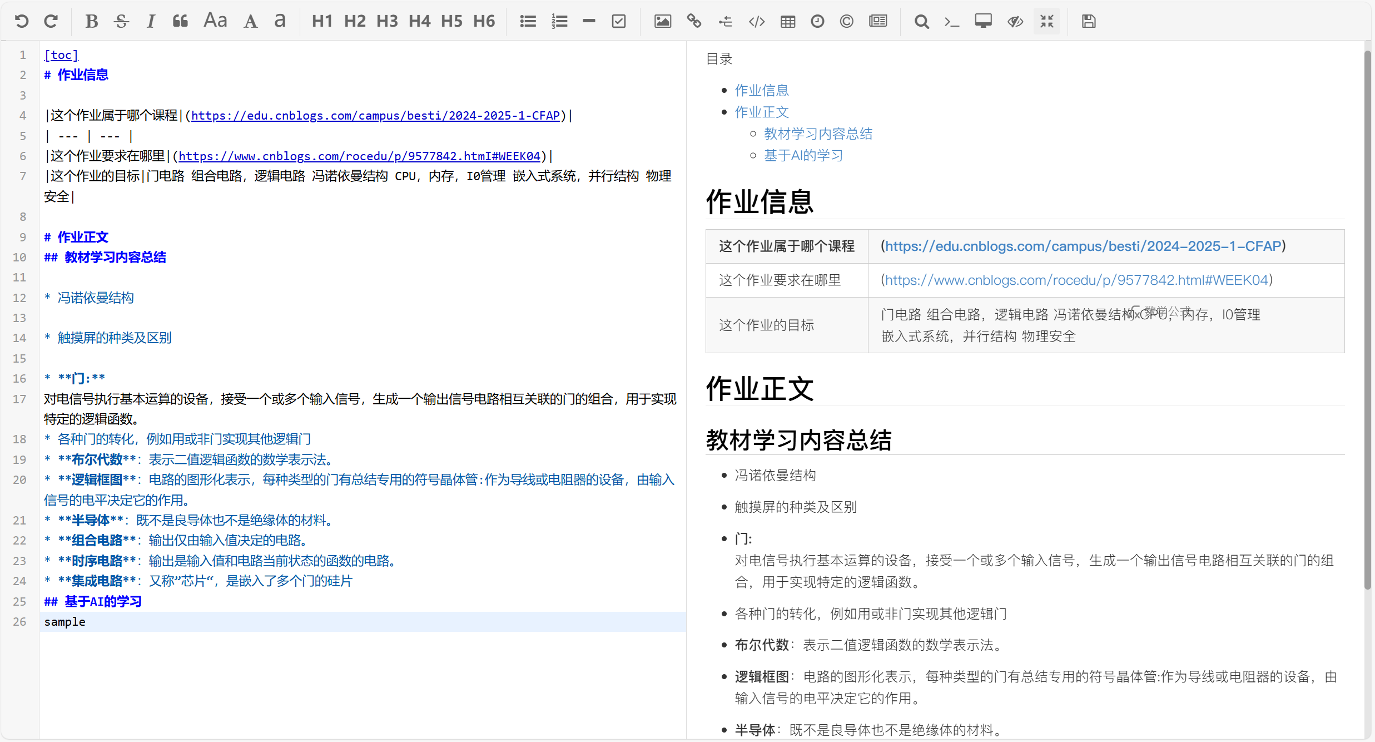The width and height of the screenshot is (1375, 742).
Task: Insert a task checkbox list
Action: 619,22
